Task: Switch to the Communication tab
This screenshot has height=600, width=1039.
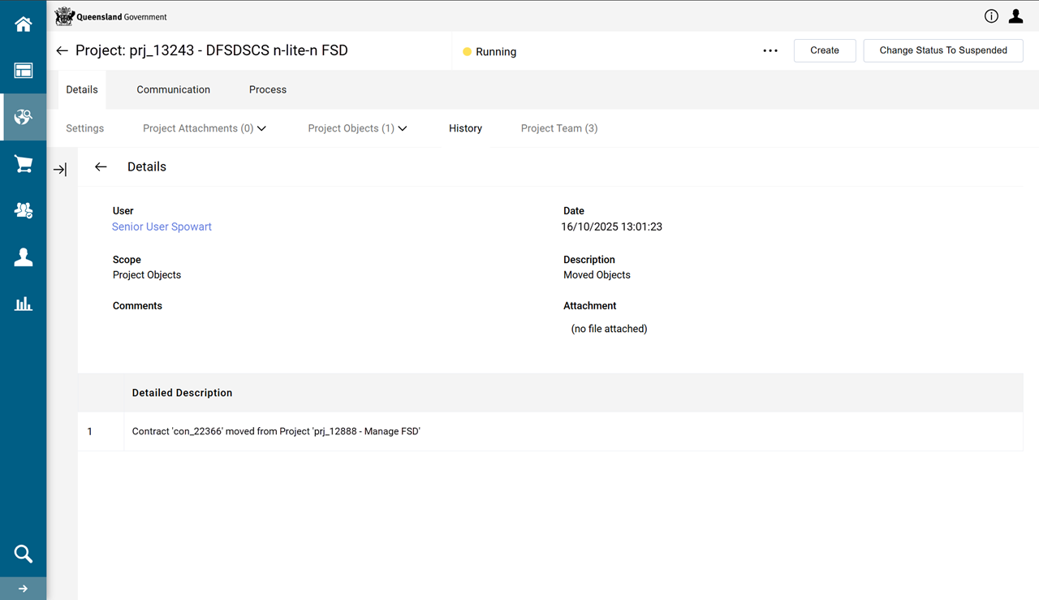Action: tap(173, 89)
